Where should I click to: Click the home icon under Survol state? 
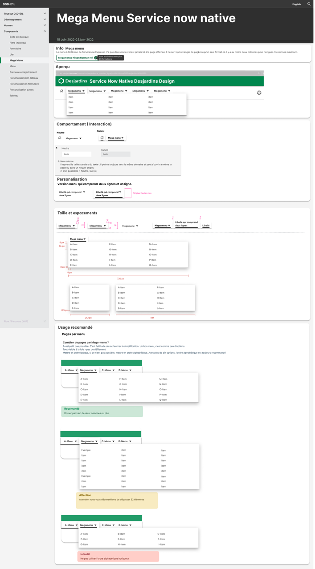[x=102, y=137]
